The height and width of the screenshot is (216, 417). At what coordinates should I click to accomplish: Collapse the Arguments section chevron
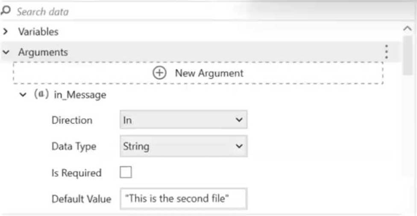coord(6,52)
